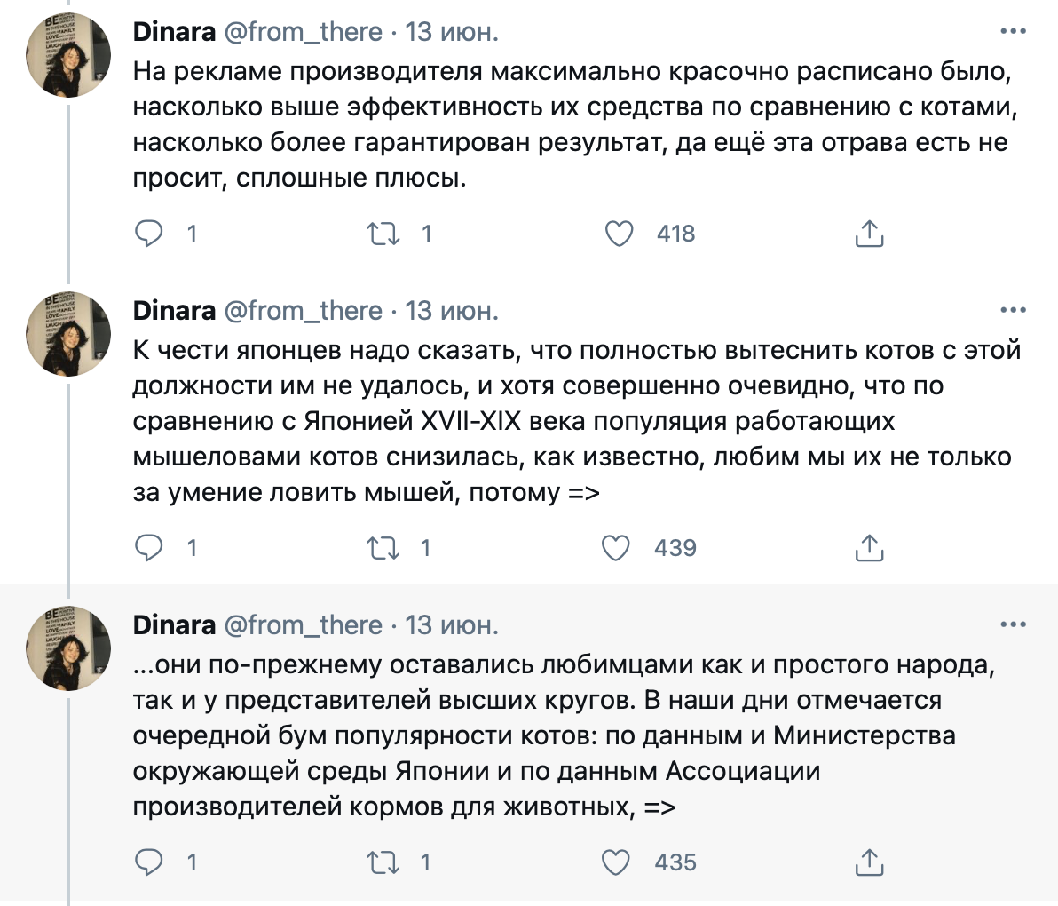Like the tweet with 418 likes
Screen dimensions: 1058x906
click(x=619, y=234)
